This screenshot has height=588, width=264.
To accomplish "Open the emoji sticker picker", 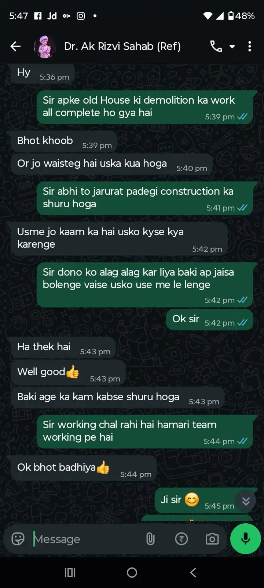I will click(x=18, y=539).
